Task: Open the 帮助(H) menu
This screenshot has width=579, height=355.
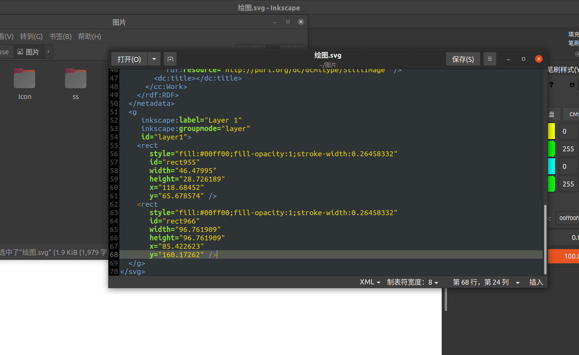Action: pyautogui.click(x=89, y=37)
